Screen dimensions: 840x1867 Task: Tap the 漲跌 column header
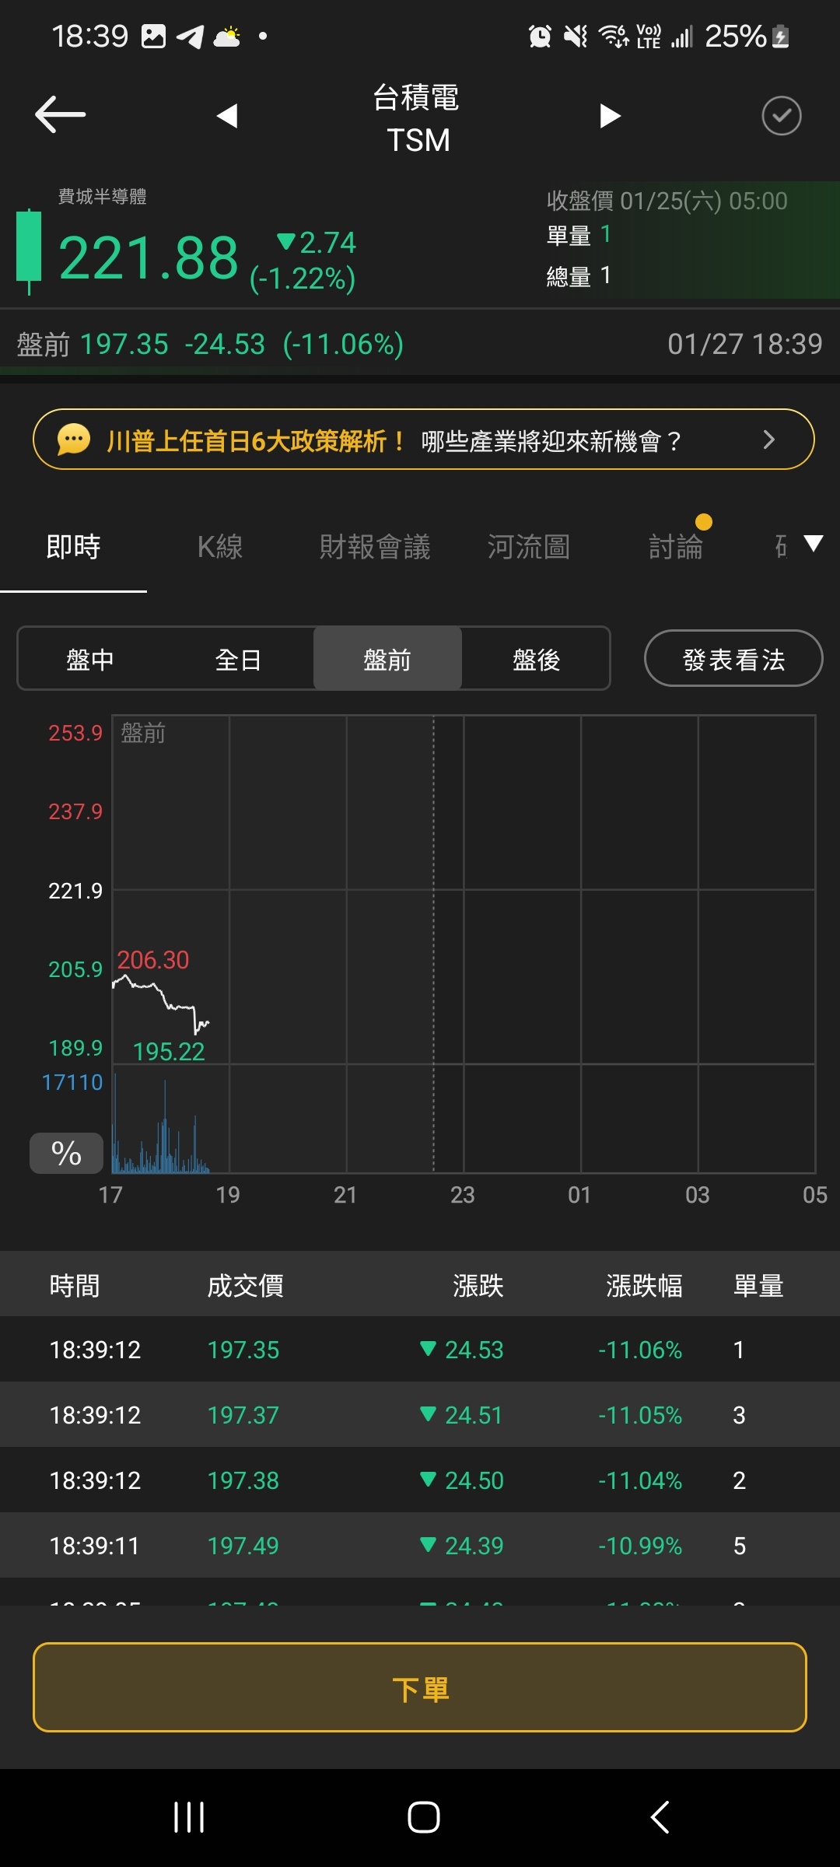(x=478, y=1285)
